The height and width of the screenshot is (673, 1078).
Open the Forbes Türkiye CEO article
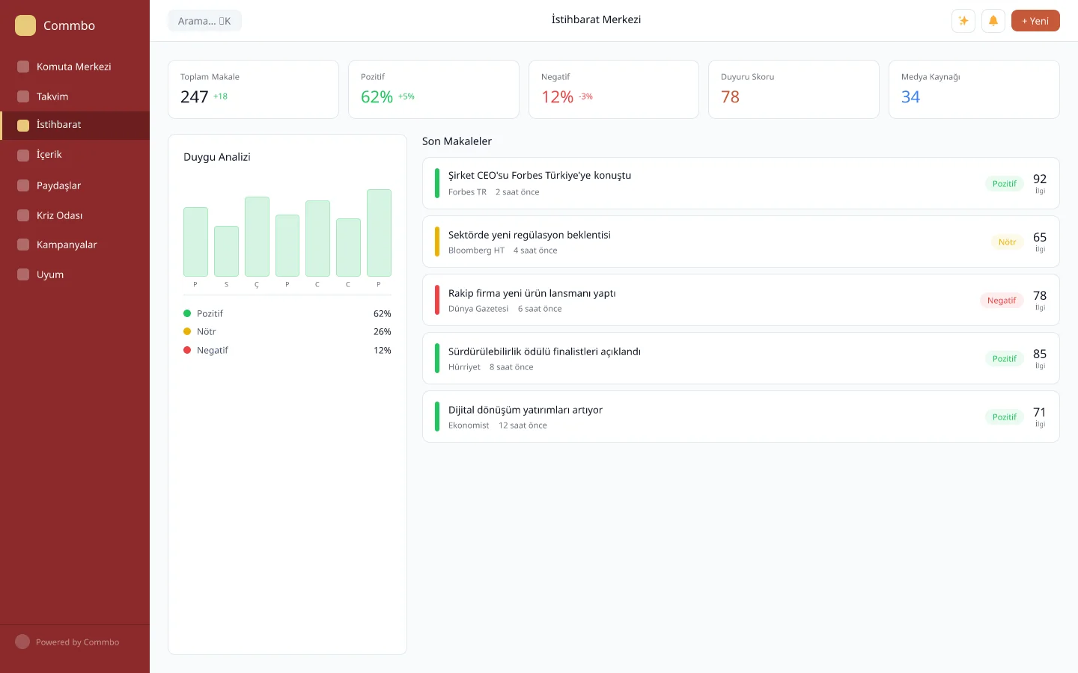point(539,176)
